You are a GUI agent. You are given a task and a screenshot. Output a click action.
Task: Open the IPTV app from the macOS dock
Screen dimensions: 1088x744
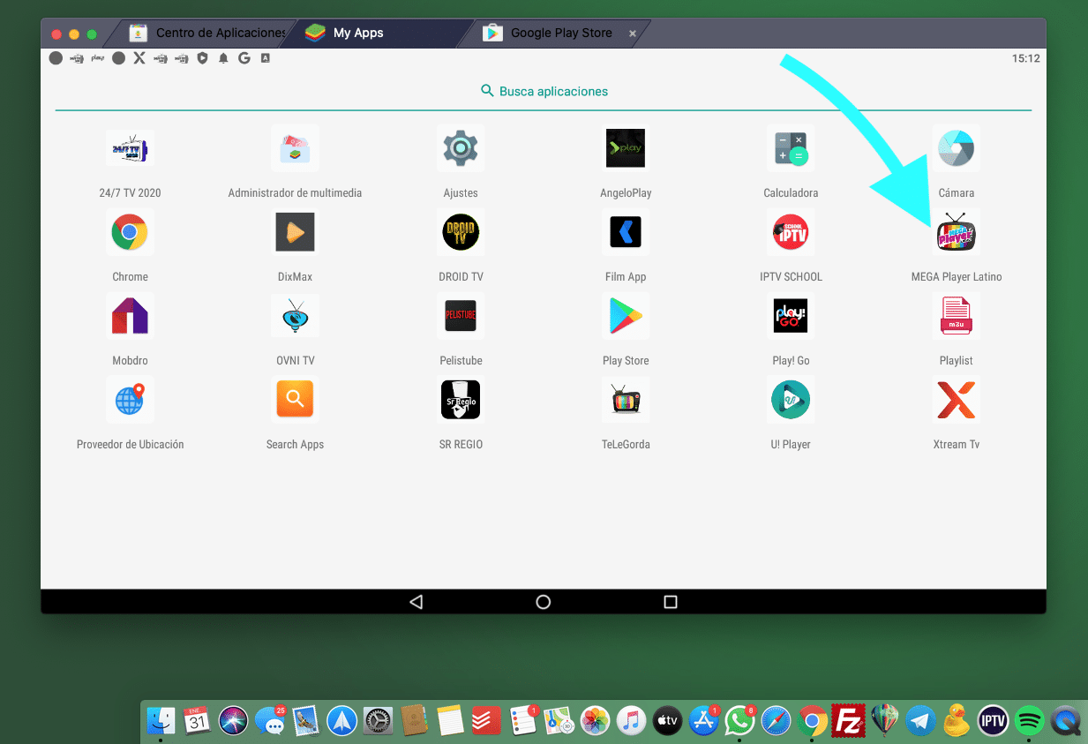(992, 721)
